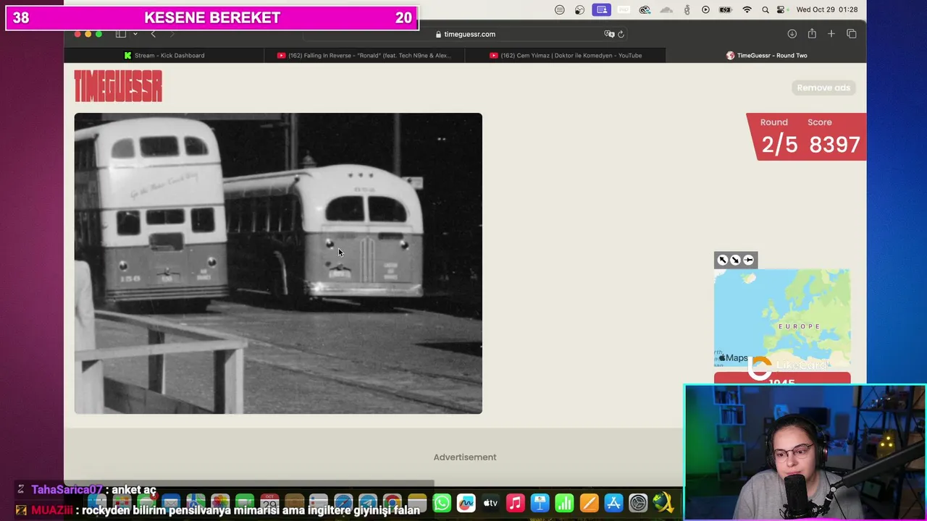
Task: Reload the timeguessr.com page
Action: 621,34
